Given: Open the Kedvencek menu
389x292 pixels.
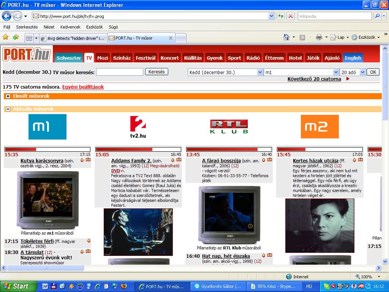Looking at the screenshot, I should 70,27.
